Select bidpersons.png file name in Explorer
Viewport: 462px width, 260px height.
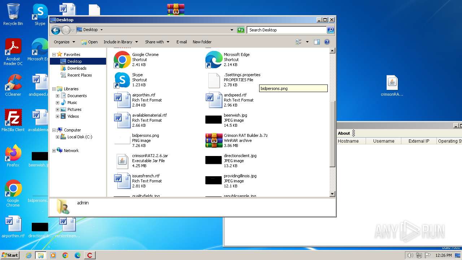tap(145, 135)
